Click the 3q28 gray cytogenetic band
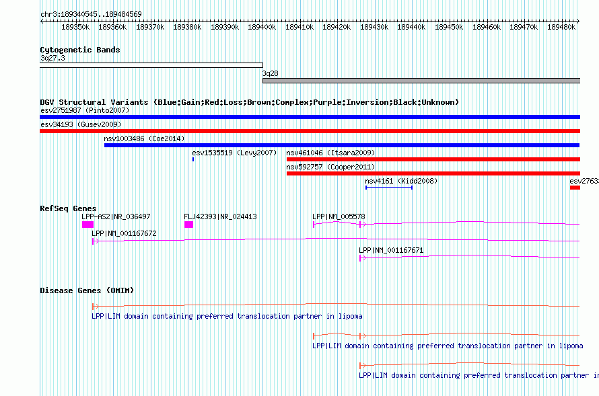Viewport: 599px width, 396px height. click(x=421, y=81)
